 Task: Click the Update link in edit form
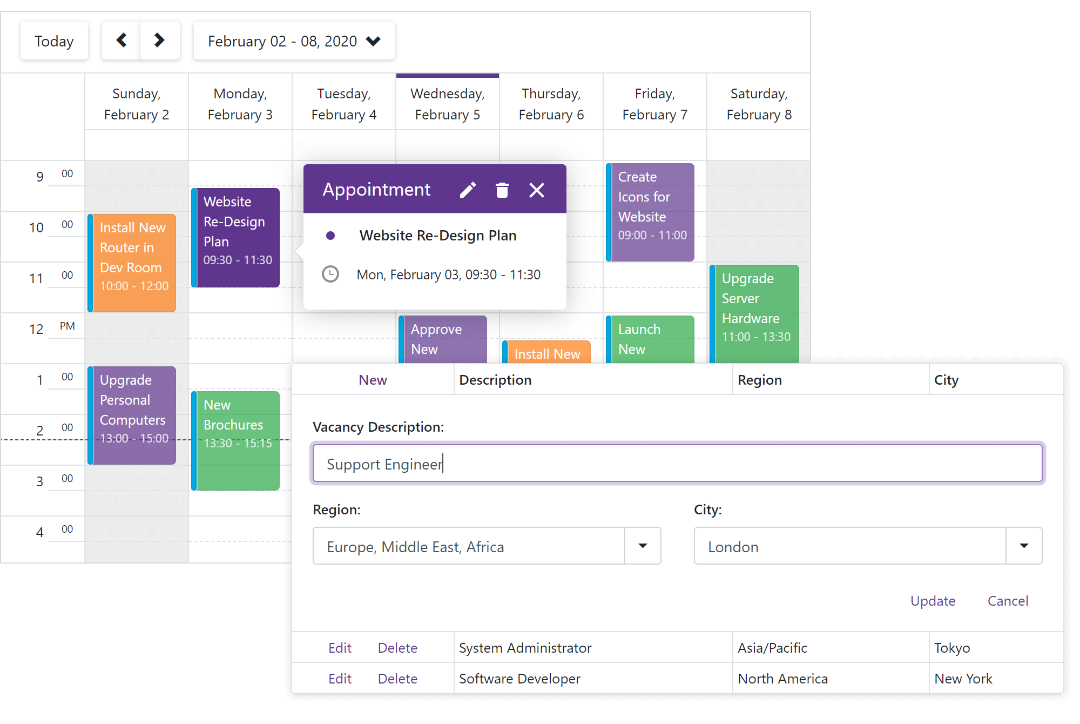pyautogui.click(x=933, y=601)
